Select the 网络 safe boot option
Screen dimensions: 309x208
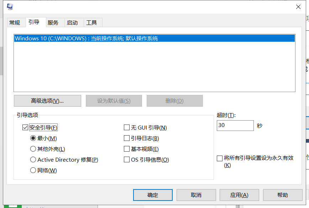point(33,170)
